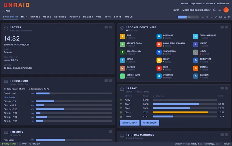
Task: Click the SPIN DOWN button
Action: pyautogui.click(x=150, y=123)
